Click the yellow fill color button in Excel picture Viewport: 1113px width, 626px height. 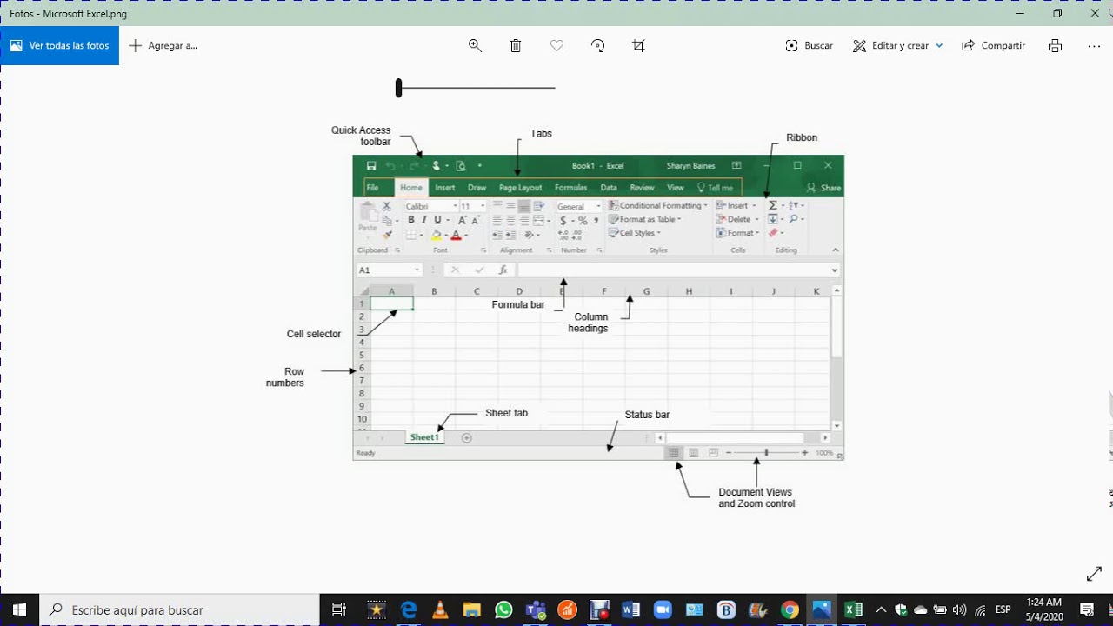click(x=437, y=235)
